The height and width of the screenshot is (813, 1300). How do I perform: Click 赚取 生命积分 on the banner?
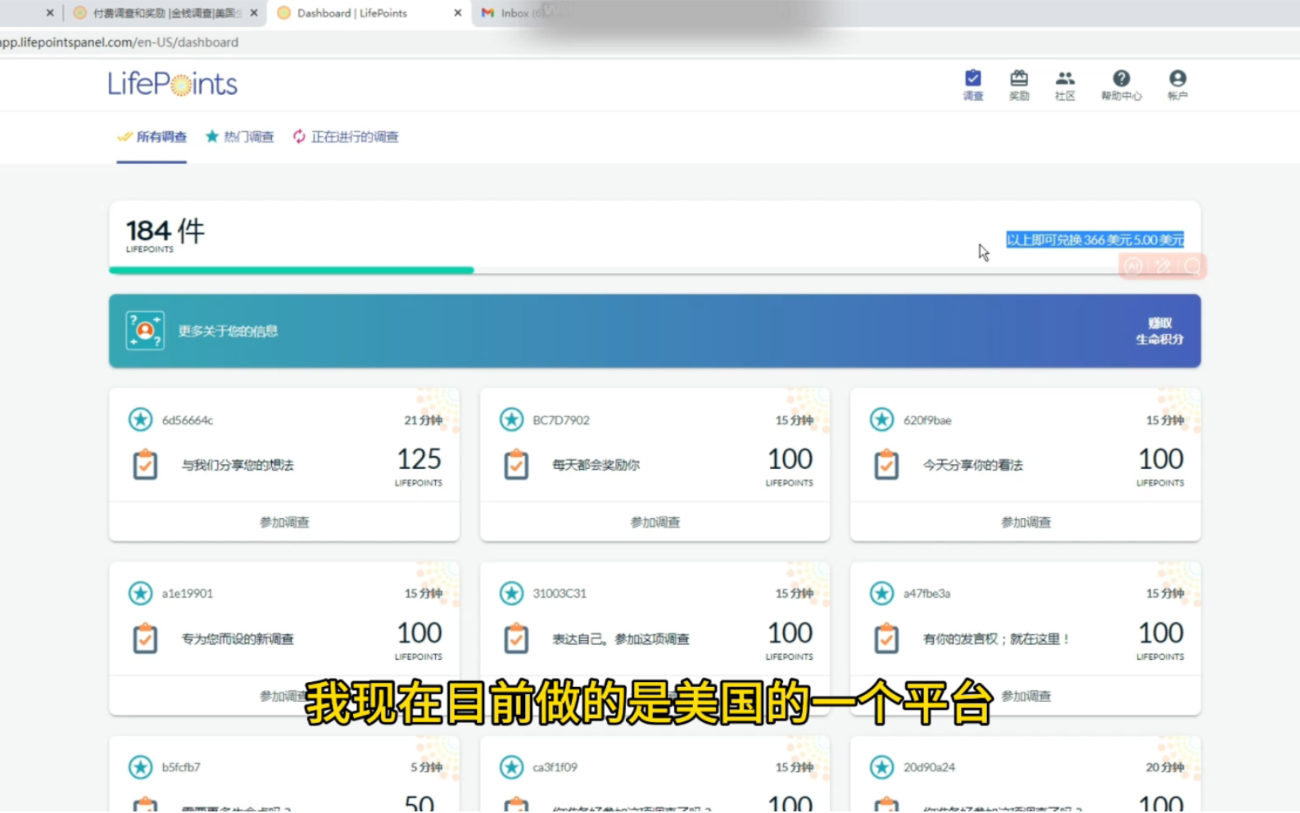pos(1159,331)
